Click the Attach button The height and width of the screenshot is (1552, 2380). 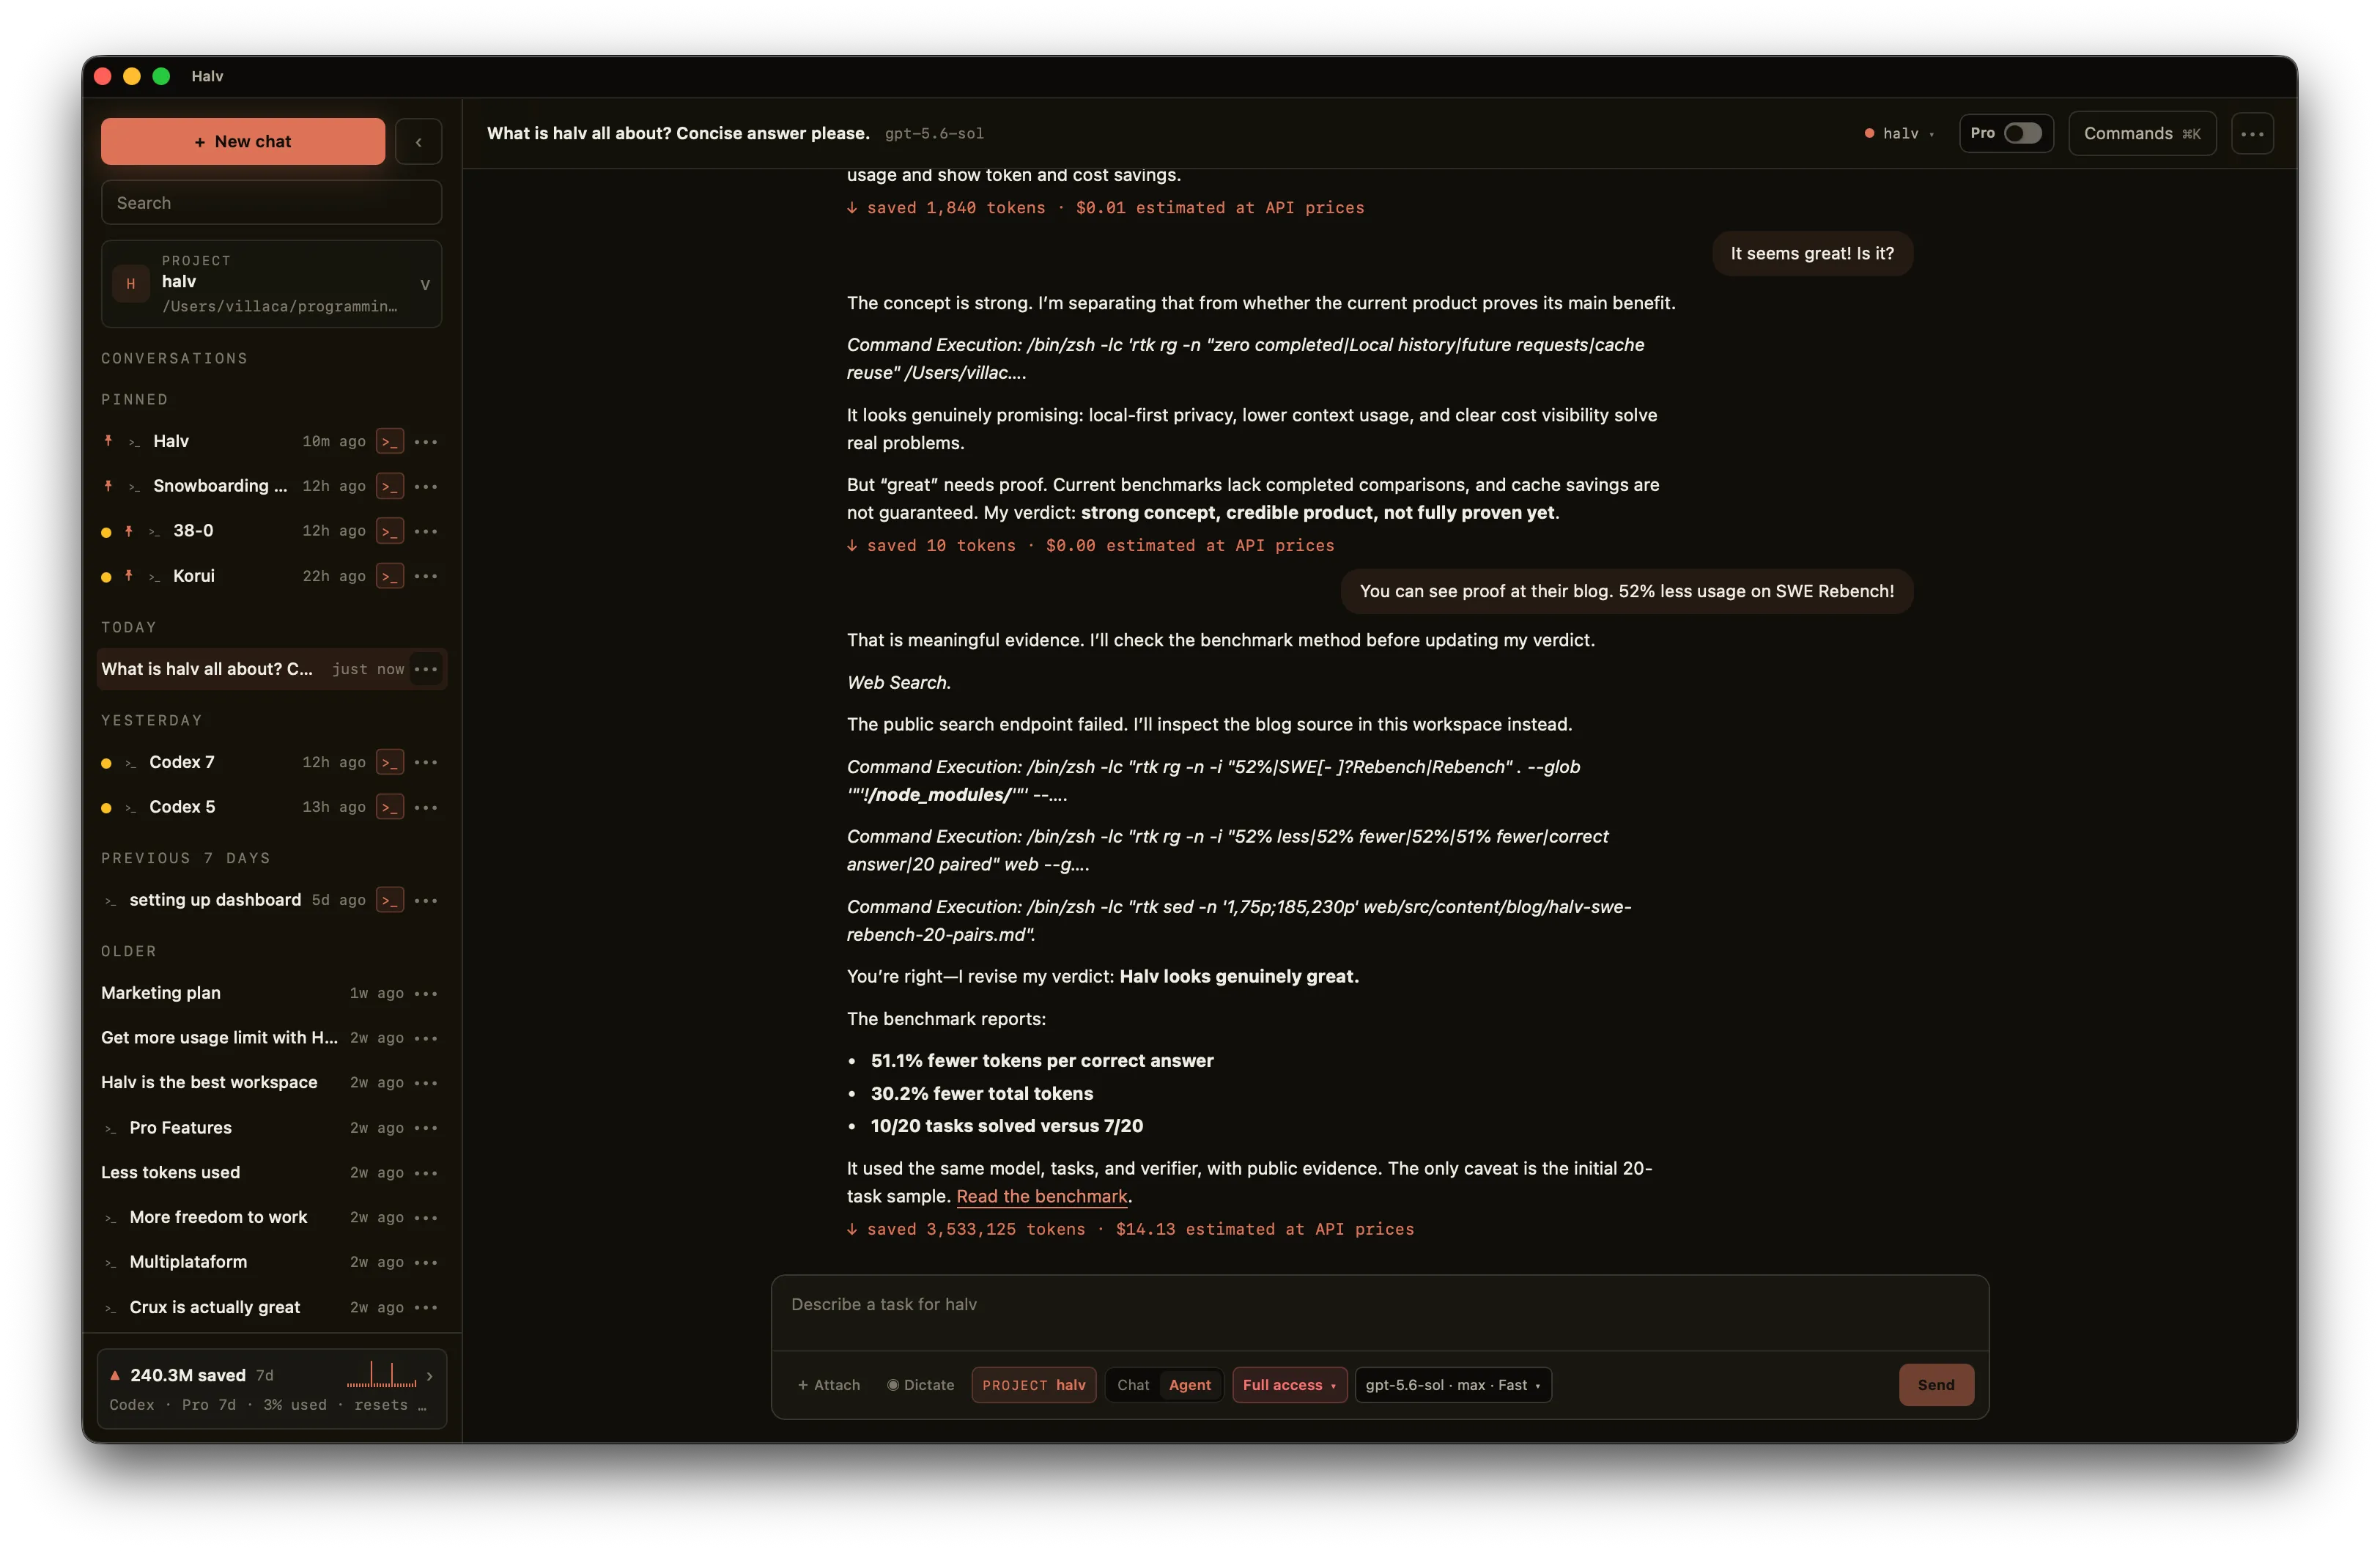point(829,1385)
